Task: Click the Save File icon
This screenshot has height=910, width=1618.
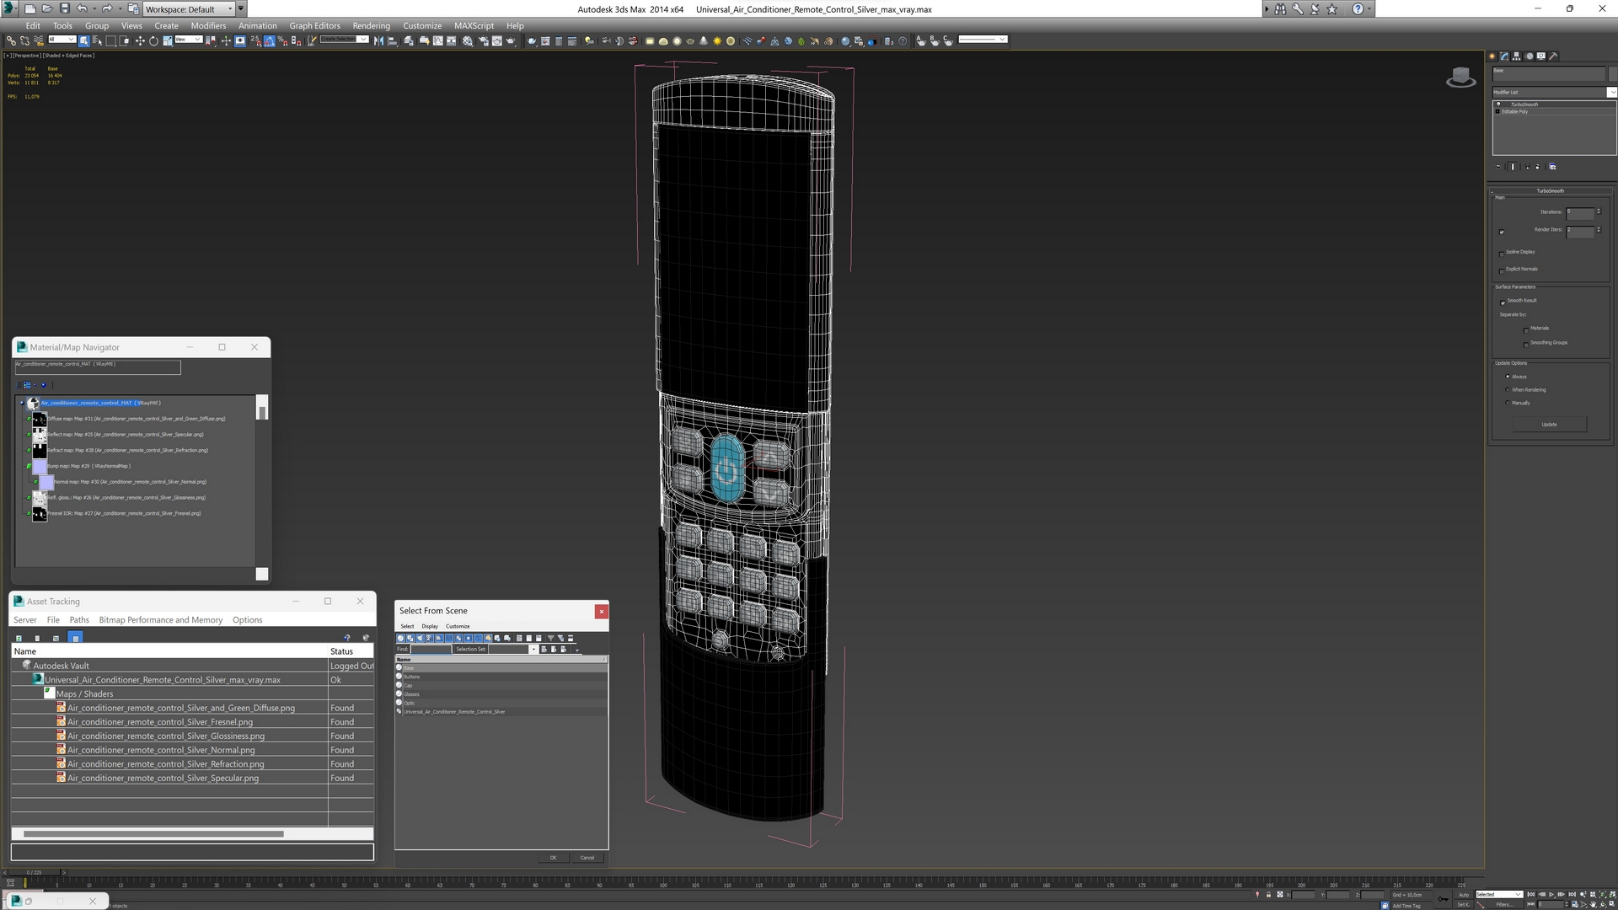Action: coord(64,8)
